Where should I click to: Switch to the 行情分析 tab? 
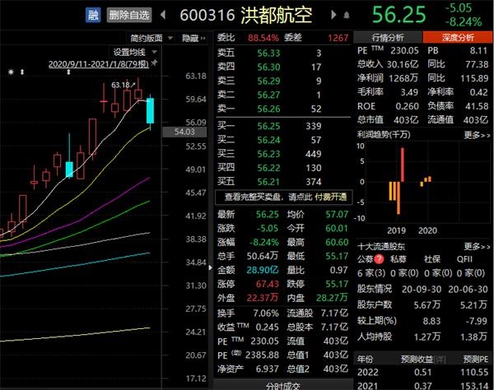(x=388, y=38)
